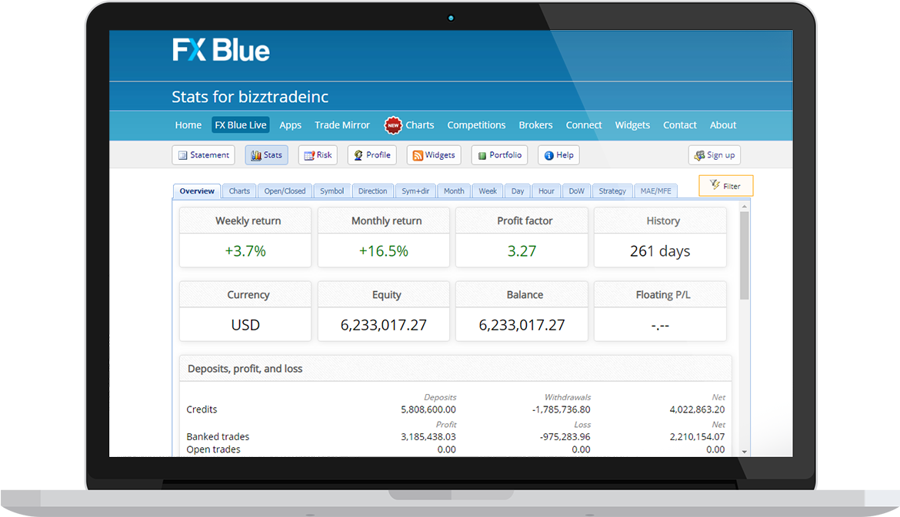900x517 pixels.
Task: Click the banked loss -975,283.96
Action: coord(565,437)
